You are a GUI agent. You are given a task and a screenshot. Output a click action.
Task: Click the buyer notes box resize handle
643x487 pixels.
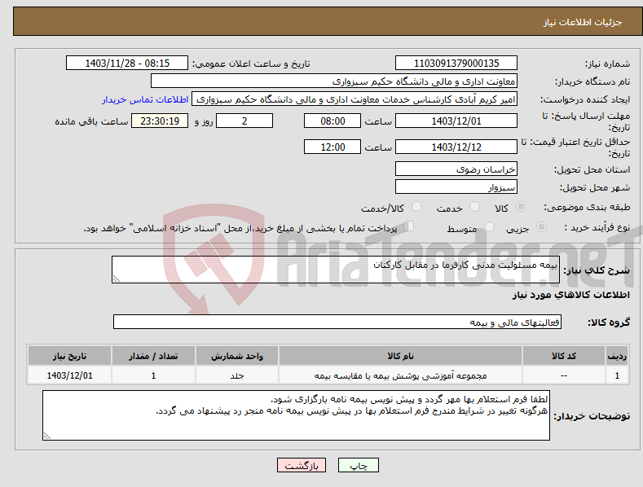point(47,436)
